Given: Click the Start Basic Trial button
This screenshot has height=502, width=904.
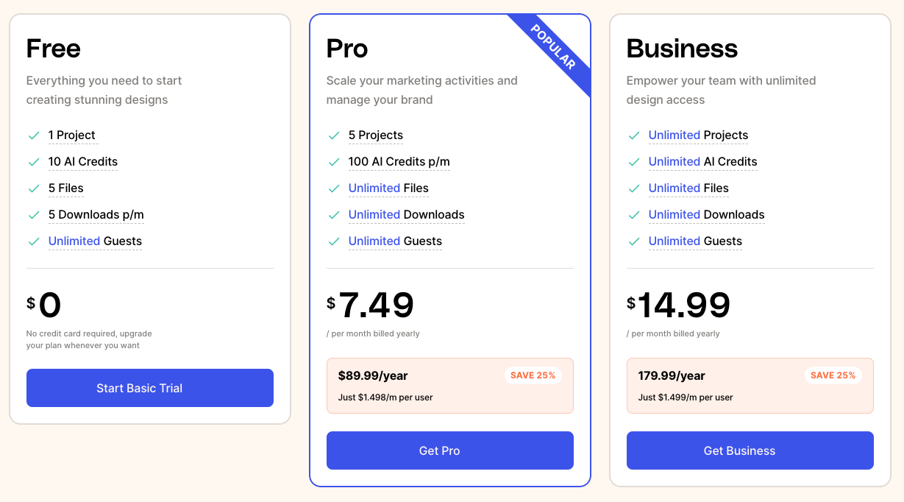Looking at the screenshot, I should coord(149,388).
